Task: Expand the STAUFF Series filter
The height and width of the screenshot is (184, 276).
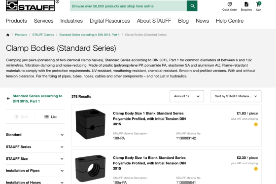Action: click(x=35, y=147)
